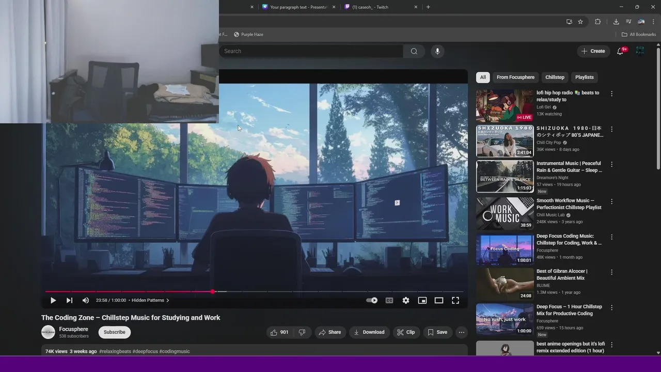Dislike the video
Viewport: 661px width, 372px height.
click(x=302, y=332)
